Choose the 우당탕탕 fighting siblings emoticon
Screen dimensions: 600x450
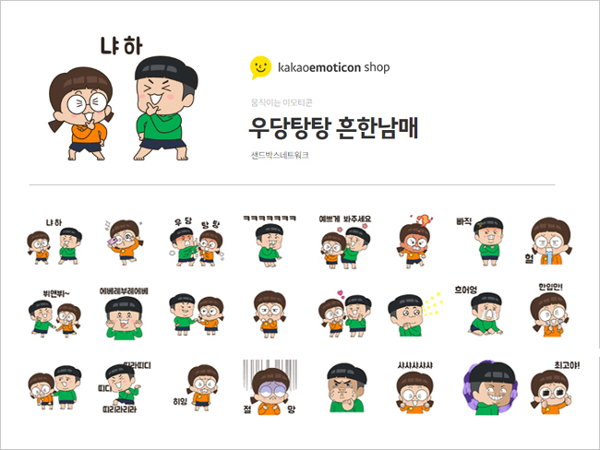(197, 242)
